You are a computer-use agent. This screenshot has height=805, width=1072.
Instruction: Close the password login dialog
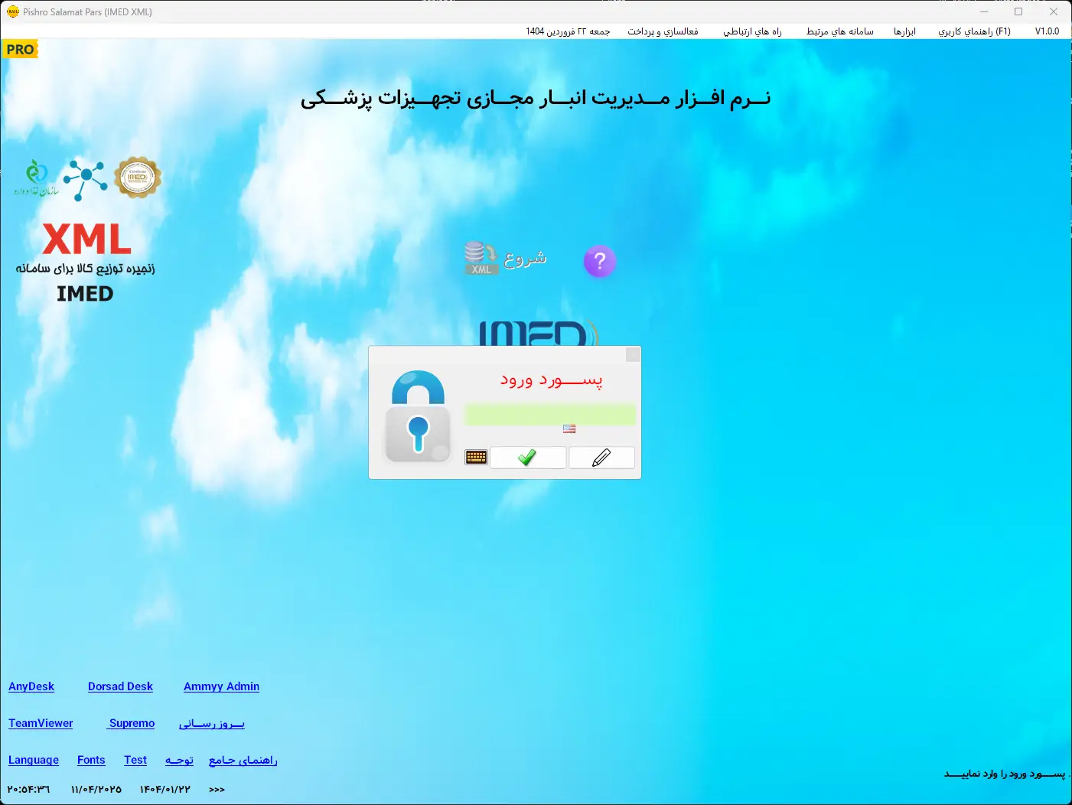[x=633, y=354]
